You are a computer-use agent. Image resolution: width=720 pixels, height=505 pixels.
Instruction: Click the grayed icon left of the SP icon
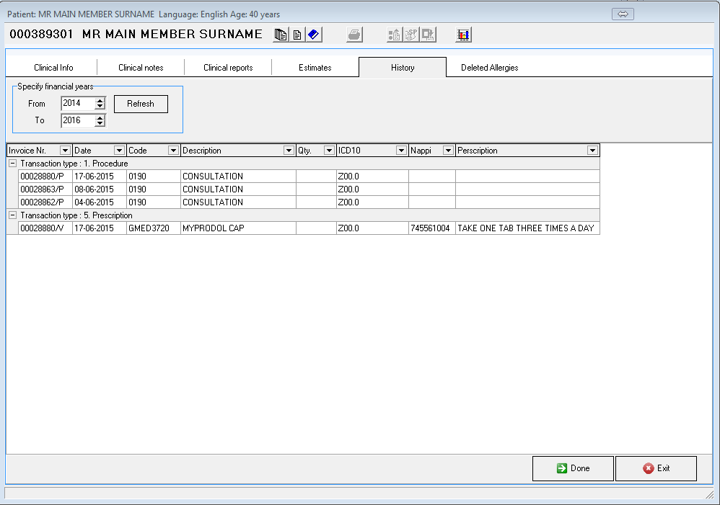[x=395, y=35]
